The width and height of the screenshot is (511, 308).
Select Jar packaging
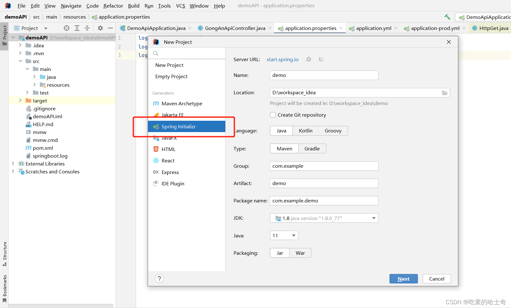coord(280,253)
